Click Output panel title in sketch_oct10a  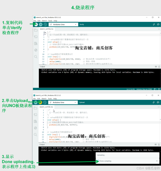[x=42, y=67]
